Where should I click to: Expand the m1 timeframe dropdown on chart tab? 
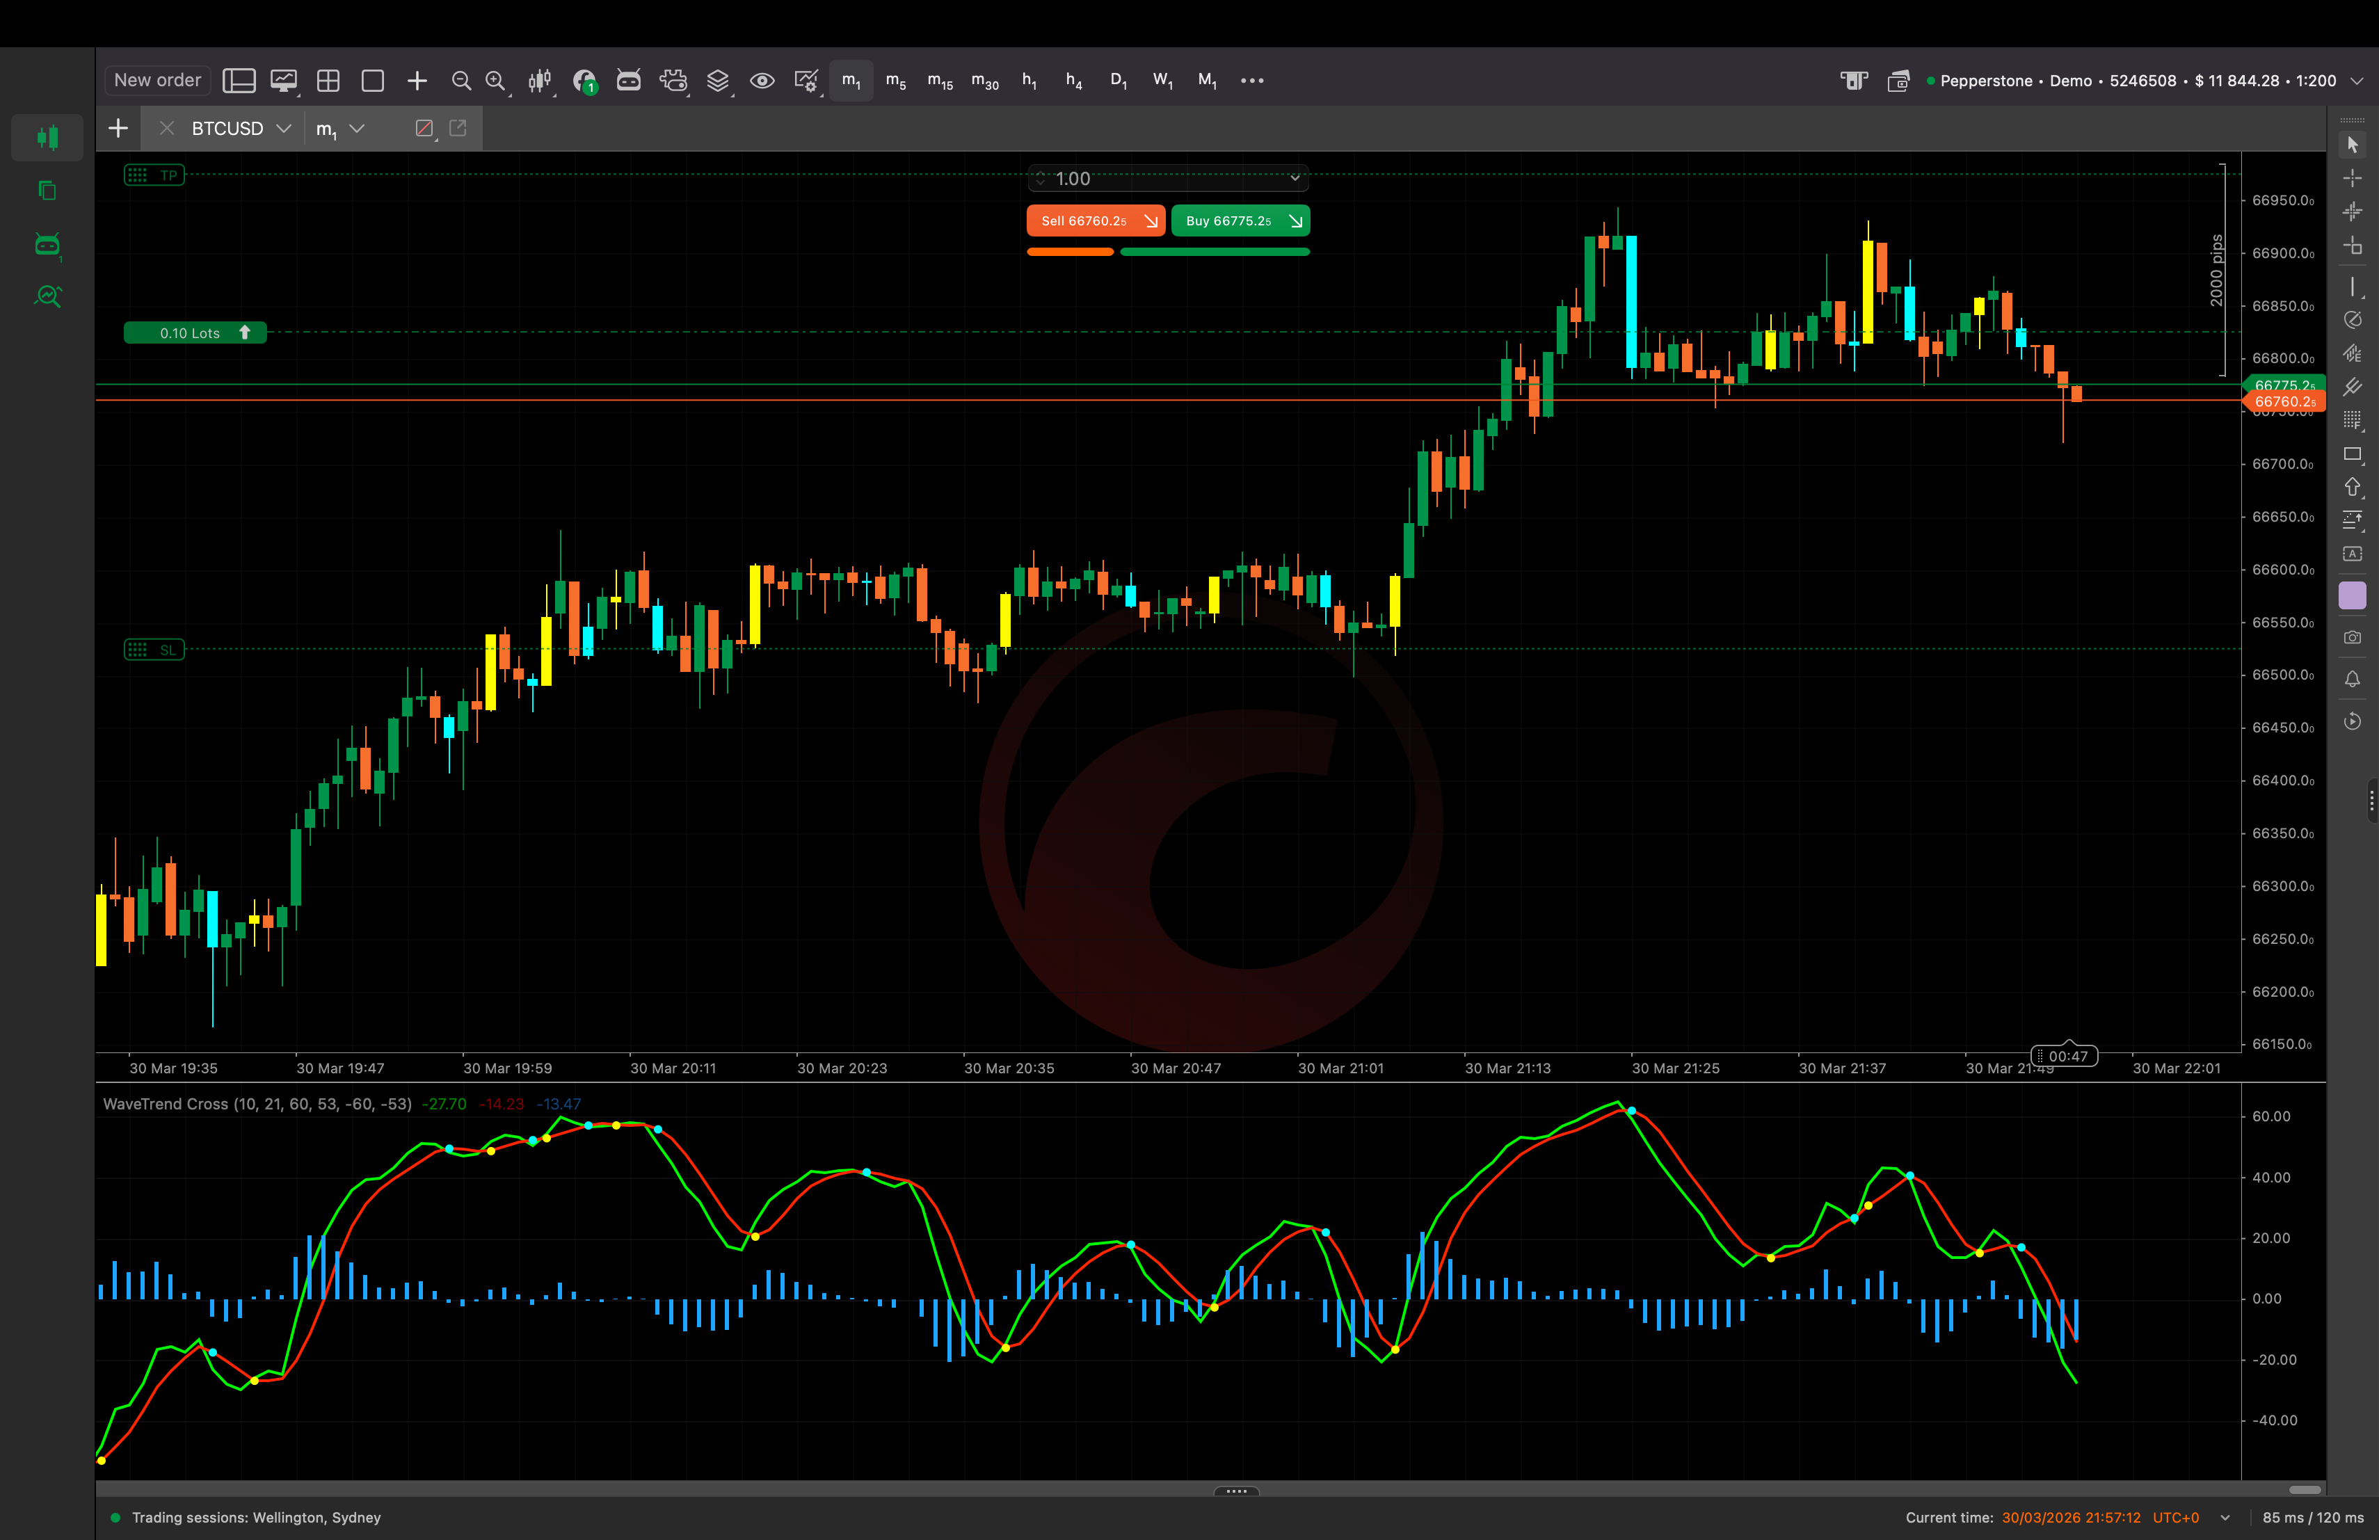(x=357, y=128)
